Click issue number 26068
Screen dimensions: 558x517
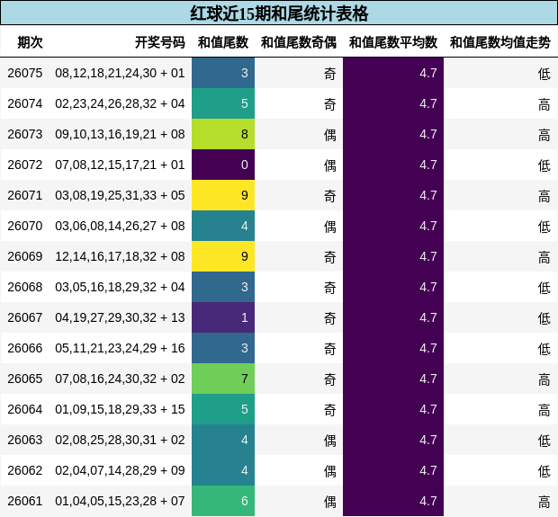coord(25,287)
